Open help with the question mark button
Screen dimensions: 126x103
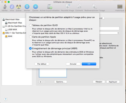(6, 99)
